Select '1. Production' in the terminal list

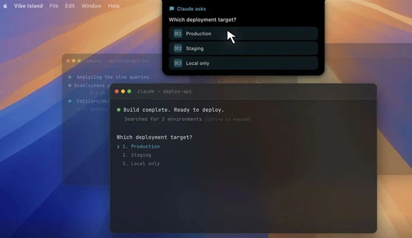click(x=141, y=147)
